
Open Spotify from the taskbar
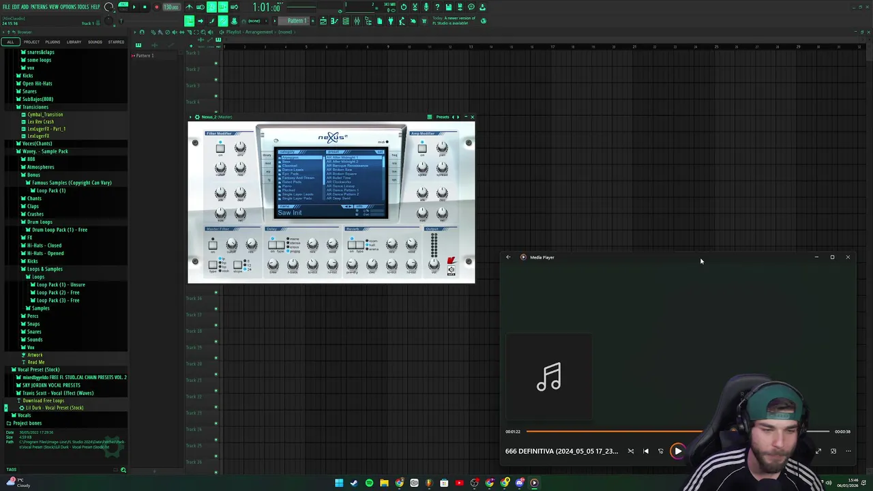click(x=369, y=483)
